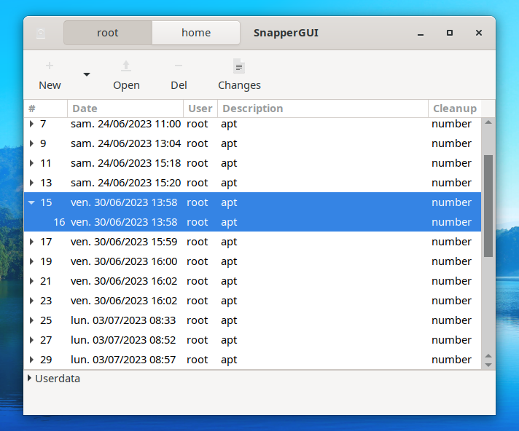Screen dimensions: 519x431
Task: Switch to the home config tab
Action: (196, 33)
